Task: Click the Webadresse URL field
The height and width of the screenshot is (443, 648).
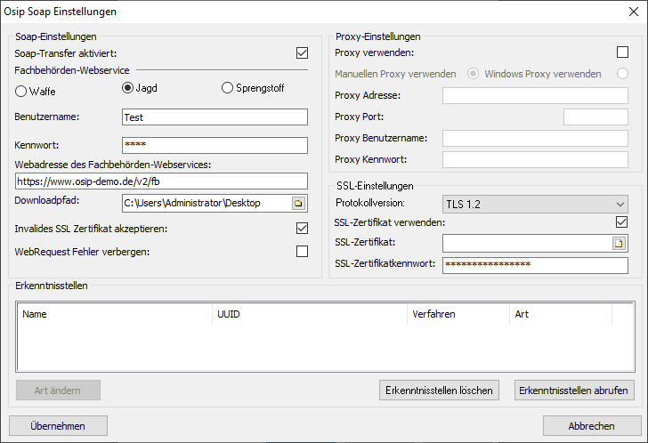Action: click(160, 181)
